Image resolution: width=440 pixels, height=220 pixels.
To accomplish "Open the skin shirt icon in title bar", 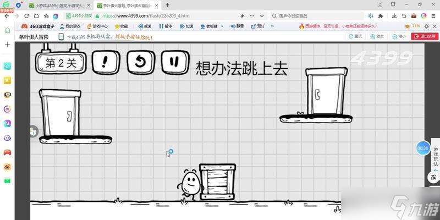I will (x=393, y=4).
